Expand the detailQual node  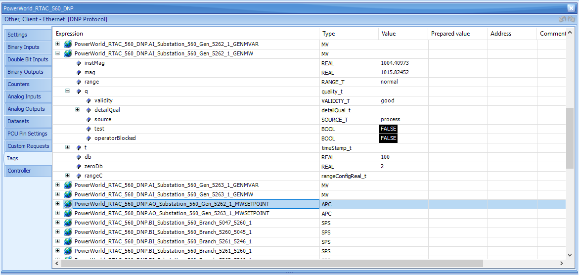click(x=78, y=110)
